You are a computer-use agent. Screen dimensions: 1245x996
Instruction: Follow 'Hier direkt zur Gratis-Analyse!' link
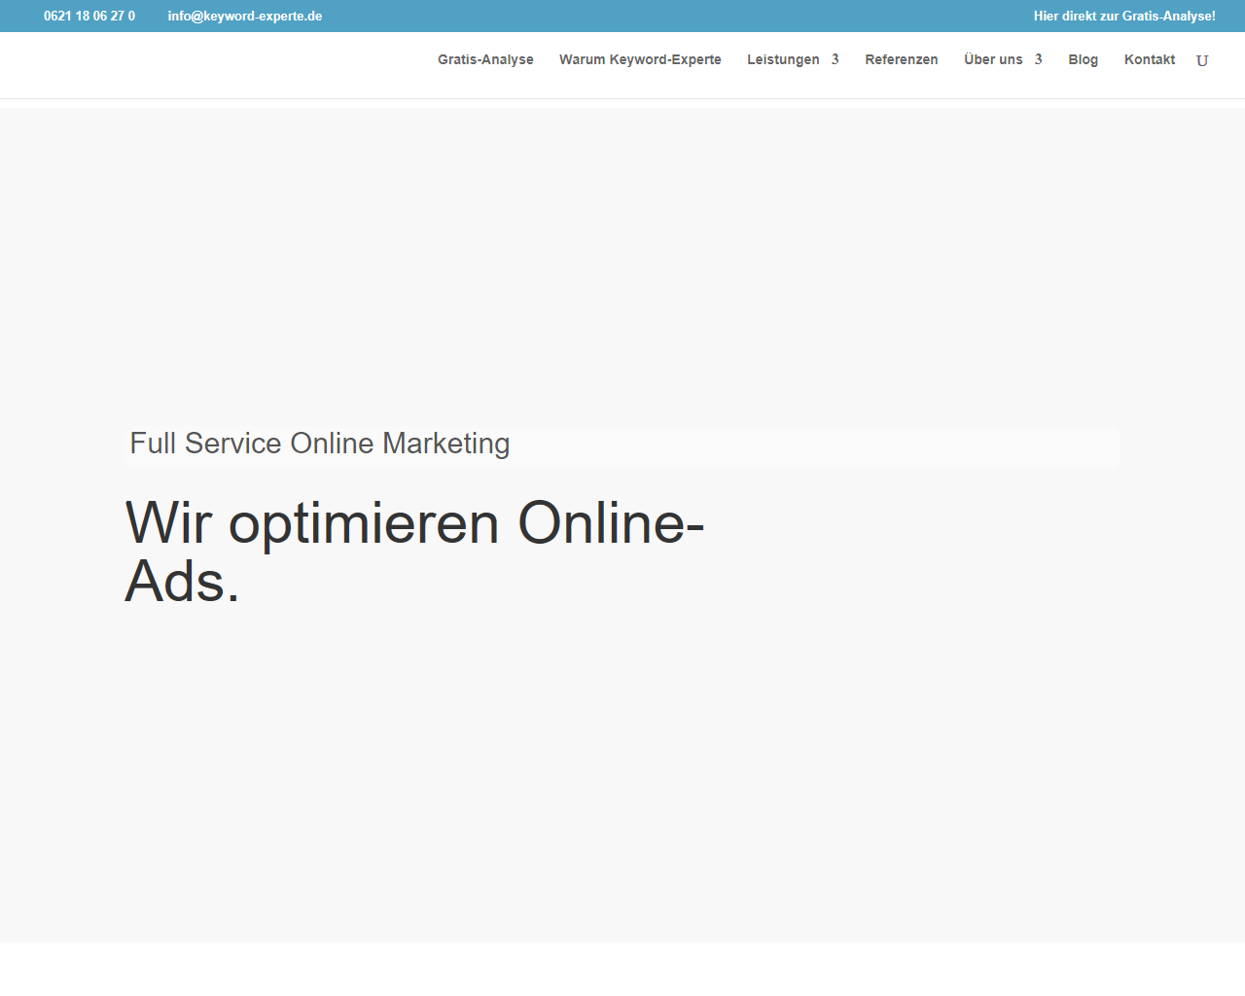(x=1123, y=16)
